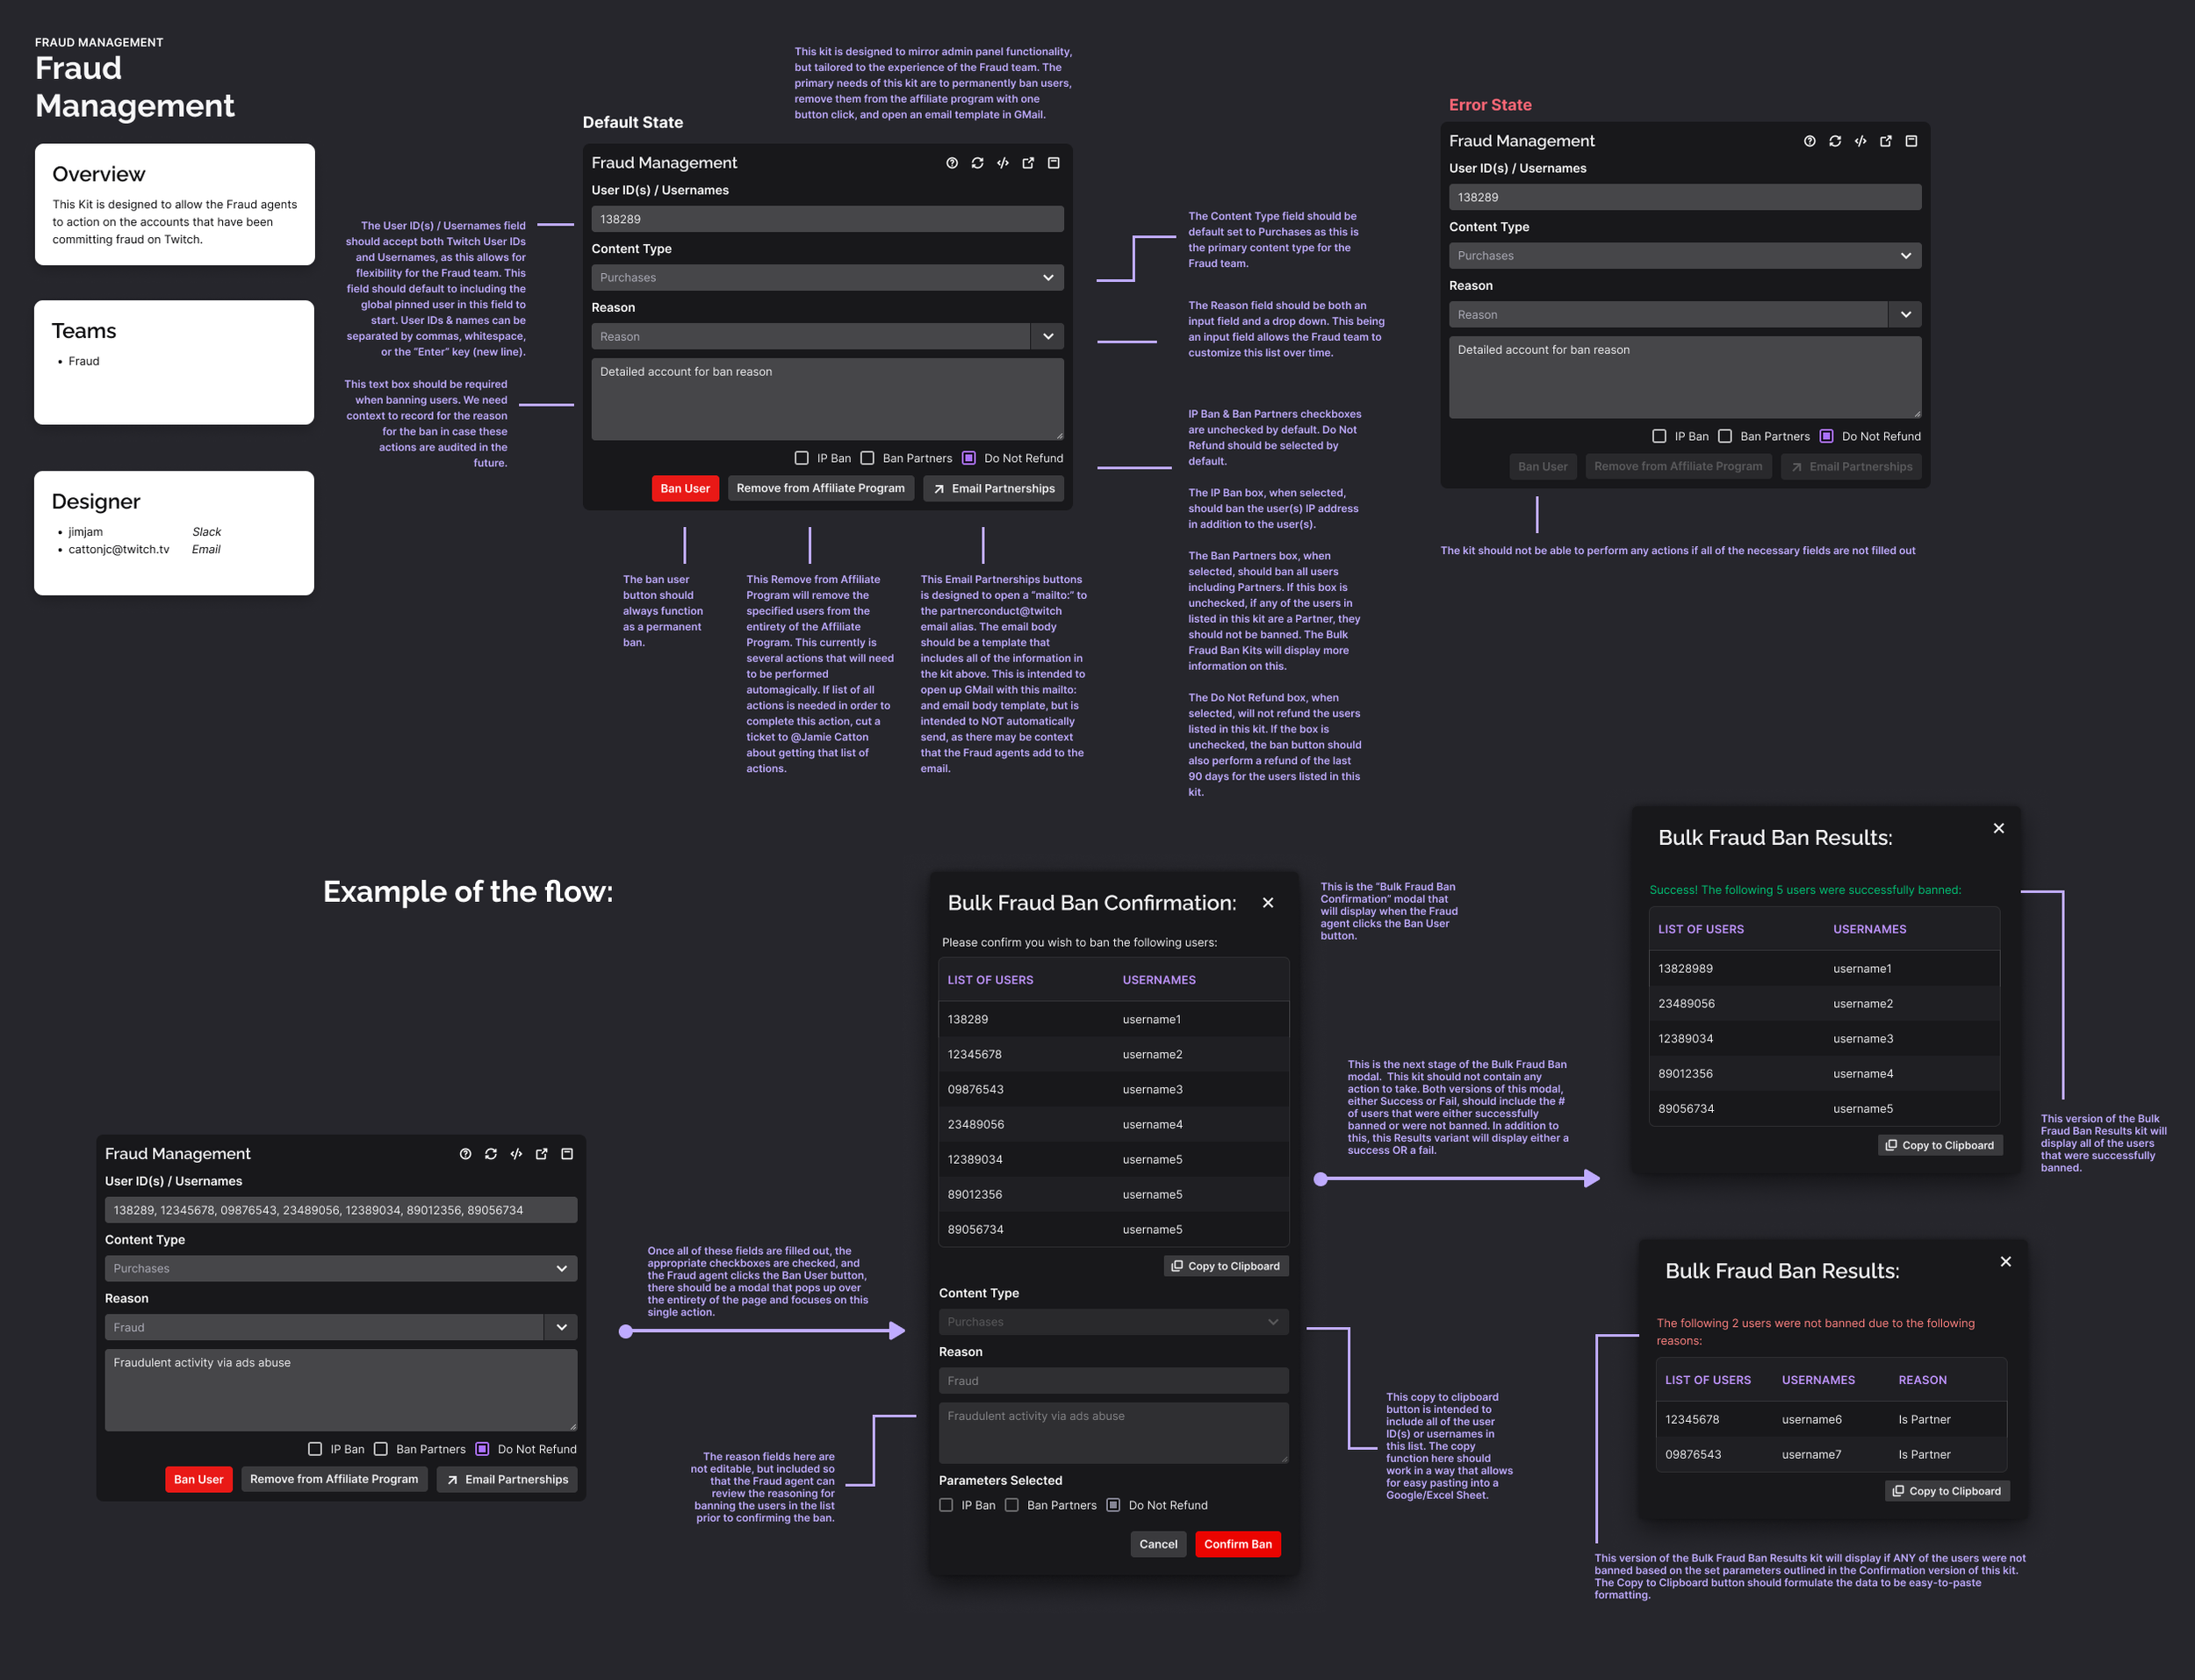This screenshot has height=1680, width=2195.
Task: Toggle Do Not Refund in confirmation modal parameters
Action: click(x=1112, y=1505)
